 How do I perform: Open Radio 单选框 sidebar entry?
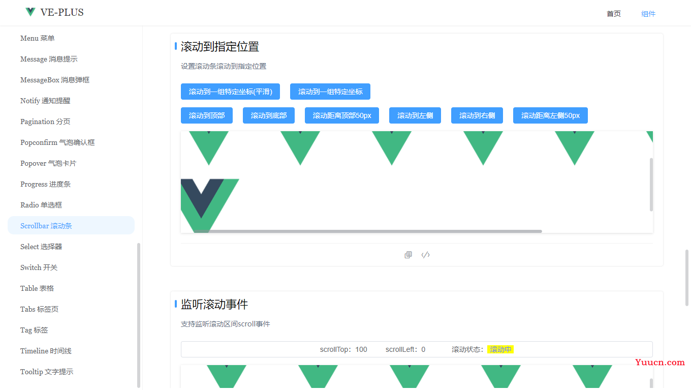point(41,205)
